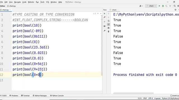Click the down arrow in the Run console toolbar
Viewport: 179px width, 100px height.
109,17
